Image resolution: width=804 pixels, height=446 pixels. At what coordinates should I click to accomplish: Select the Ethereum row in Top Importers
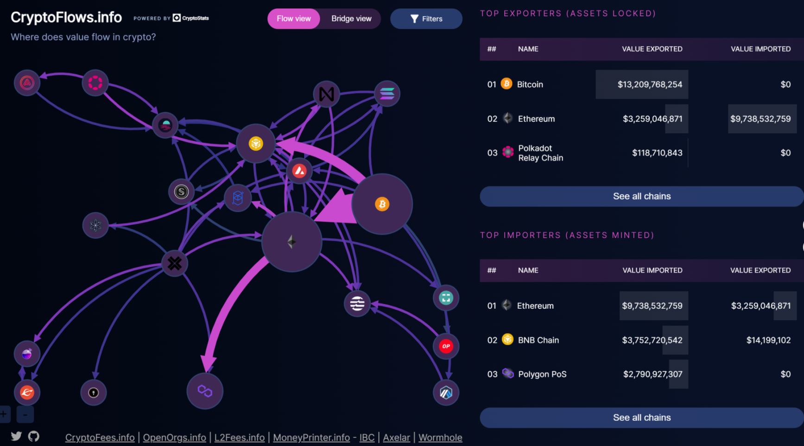[642, 306]
